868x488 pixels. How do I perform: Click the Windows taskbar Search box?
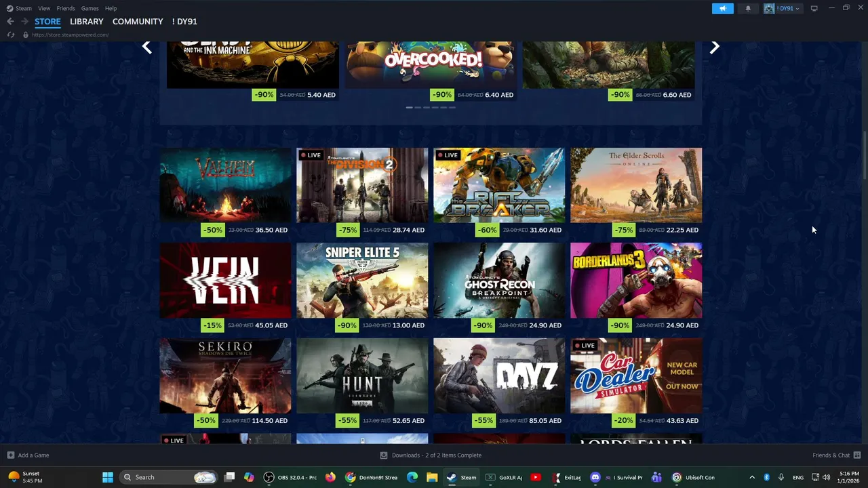168,477
